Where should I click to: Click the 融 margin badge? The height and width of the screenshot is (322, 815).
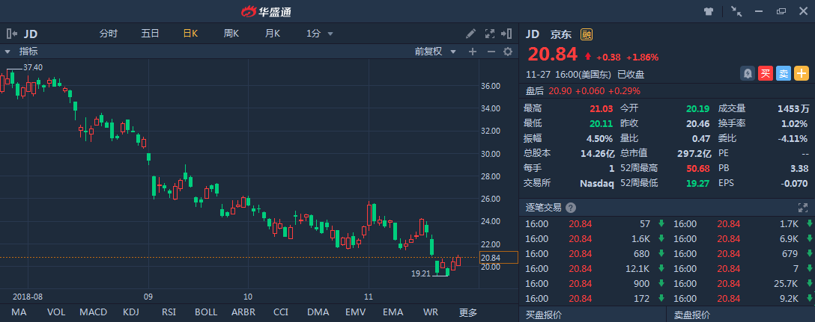coord(587,34)
